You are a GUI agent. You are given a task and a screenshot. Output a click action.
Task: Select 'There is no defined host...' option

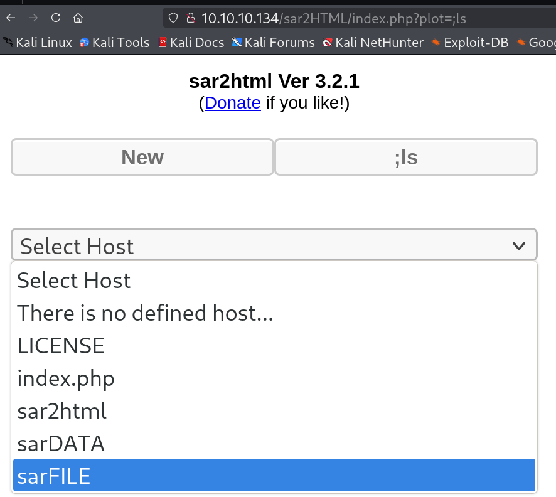274,313
